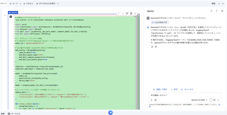The width and height of the screenshot is (227, 115).
Task: Click the model_id = "google/gemma-2b-it" line
Action: pos(30,43)
